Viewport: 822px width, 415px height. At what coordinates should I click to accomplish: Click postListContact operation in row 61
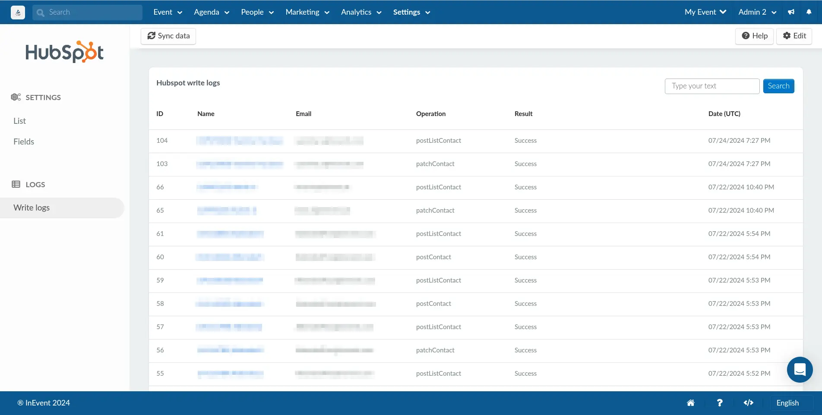pos(439,234)
